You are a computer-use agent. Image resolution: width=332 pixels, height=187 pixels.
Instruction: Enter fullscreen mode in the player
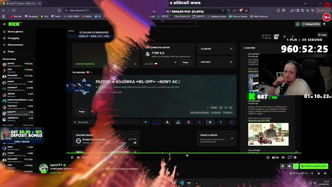pos(289,157)
